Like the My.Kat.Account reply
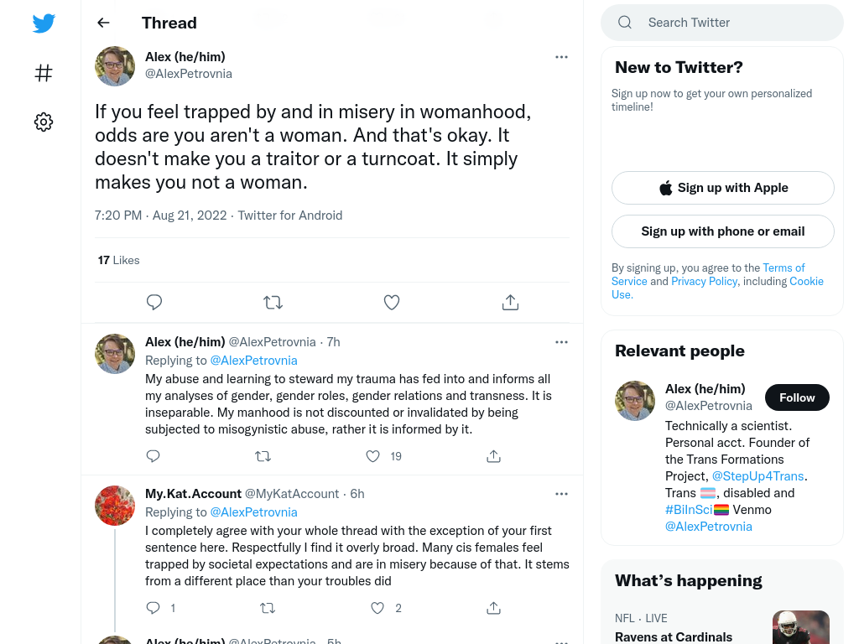 377,608
